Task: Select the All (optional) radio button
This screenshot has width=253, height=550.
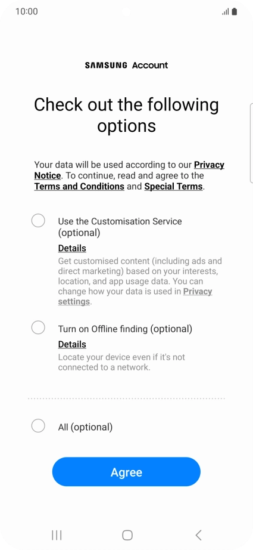Action: [x=38, y=426]
